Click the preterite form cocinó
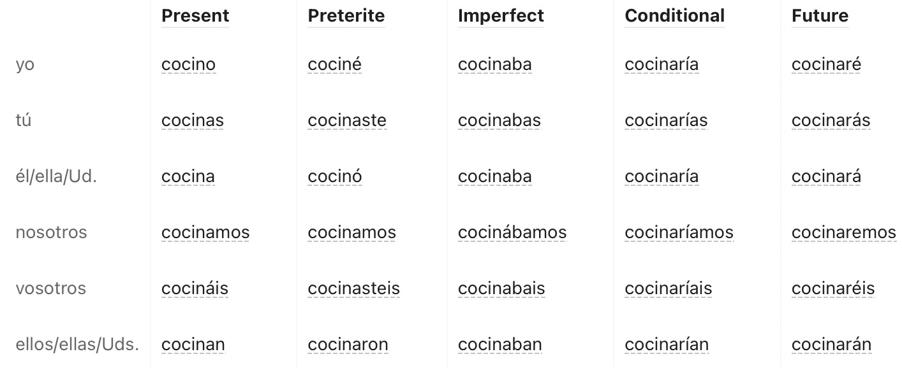 pyautogui.click(x=335, y=177)
